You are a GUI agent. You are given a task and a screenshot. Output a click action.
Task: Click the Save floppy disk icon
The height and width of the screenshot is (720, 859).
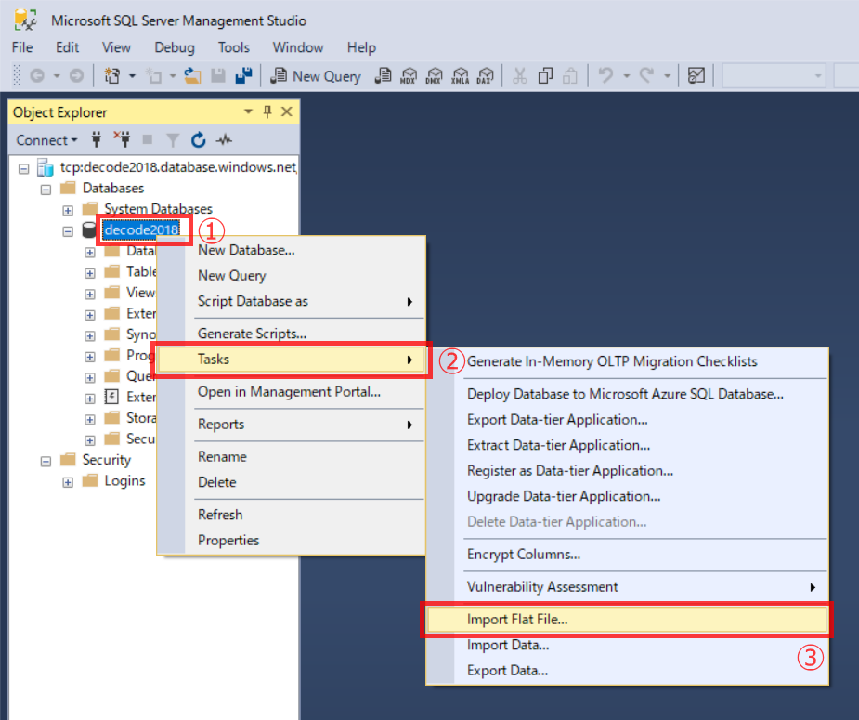[218, 75]
